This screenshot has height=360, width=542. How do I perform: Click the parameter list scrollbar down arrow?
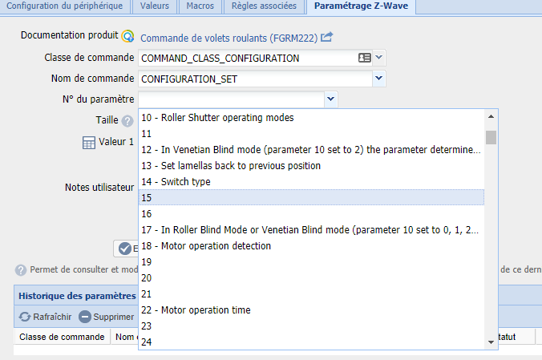click(491, 342)
